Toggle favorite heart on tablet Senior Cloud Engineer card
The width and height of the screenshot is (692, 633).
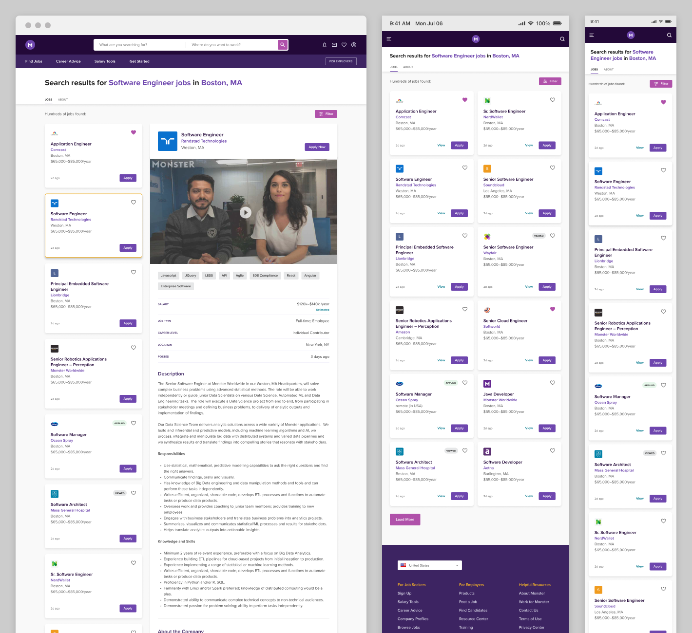coord(553,309)
